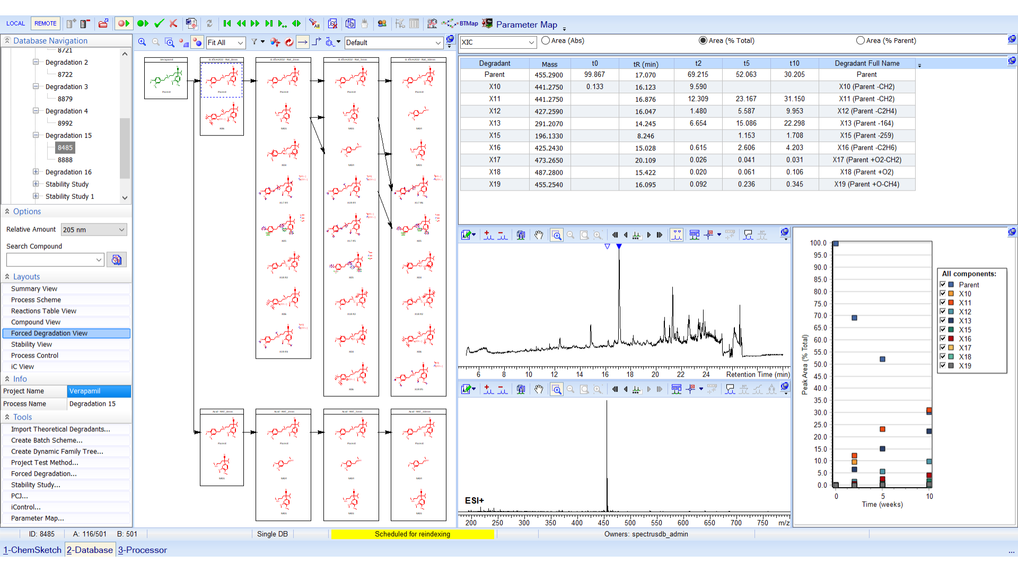Click the filter funnel icon

(254, 42)
